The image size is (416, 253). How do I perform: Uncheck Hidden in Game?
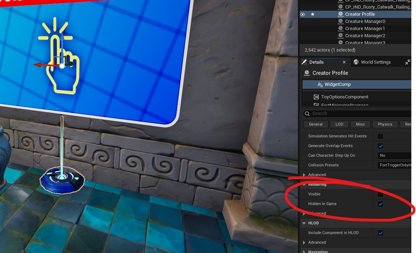(380, 204)
